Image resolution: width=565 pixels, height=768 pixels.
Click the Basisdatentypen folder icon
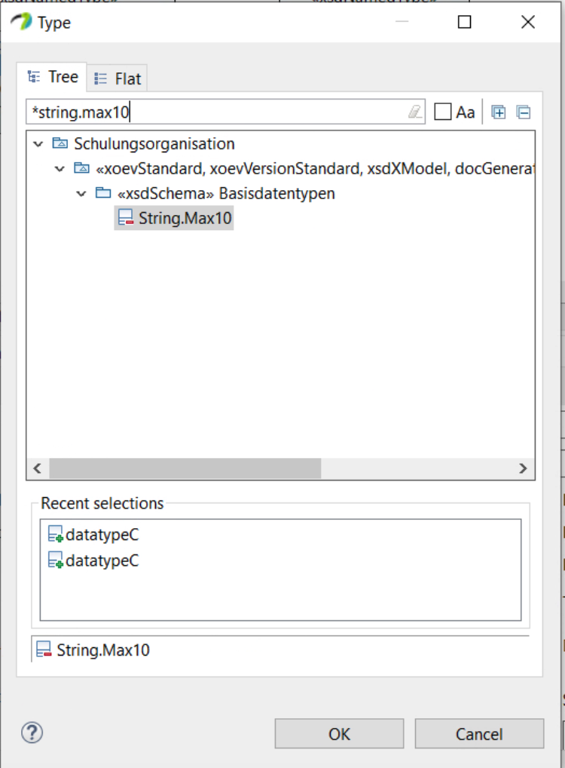click(x=102, y=192)
